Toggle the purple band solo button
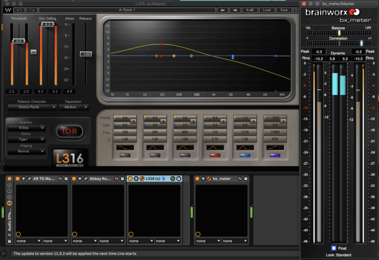The width and height of the screenshot is (379, 260). [x=275, y=155]
